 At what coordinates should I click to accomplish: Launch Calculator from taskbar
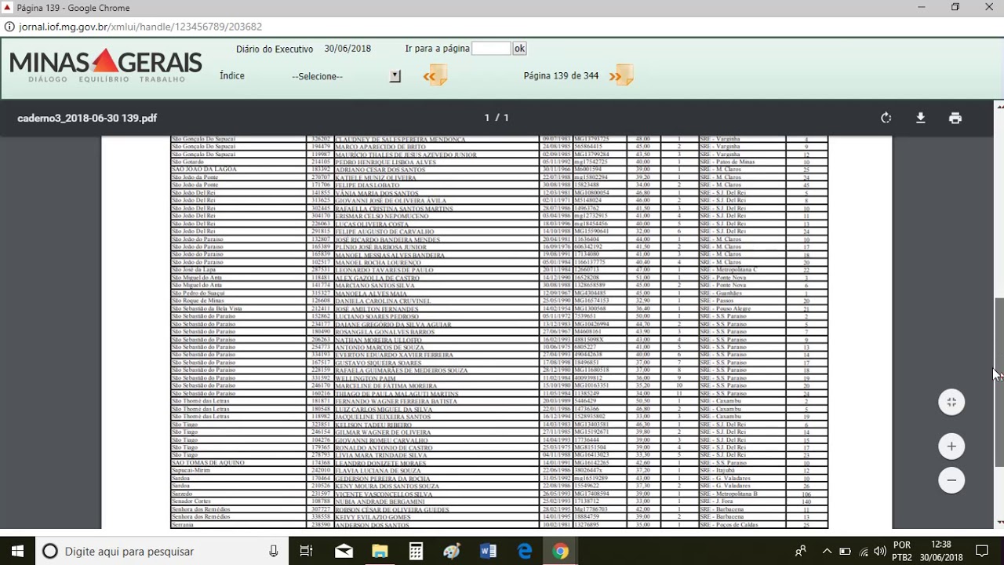point(416,552)
